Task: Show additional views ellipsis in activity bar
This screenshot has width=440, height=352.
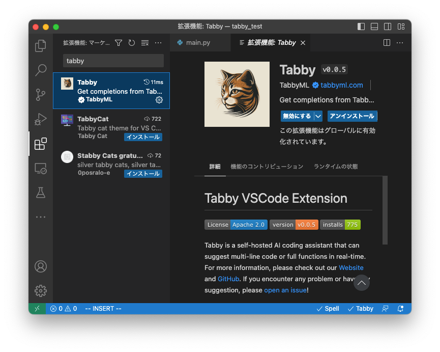Action: [x=41, y=217]
